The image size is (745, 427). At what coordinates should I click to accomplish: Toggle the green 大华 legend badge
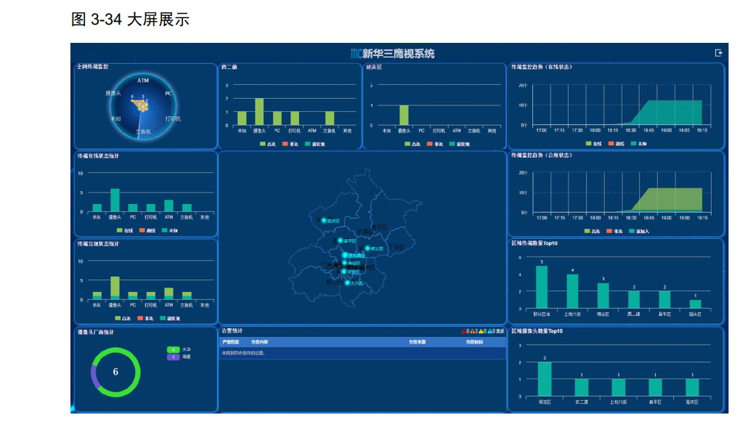coord(173,349)
